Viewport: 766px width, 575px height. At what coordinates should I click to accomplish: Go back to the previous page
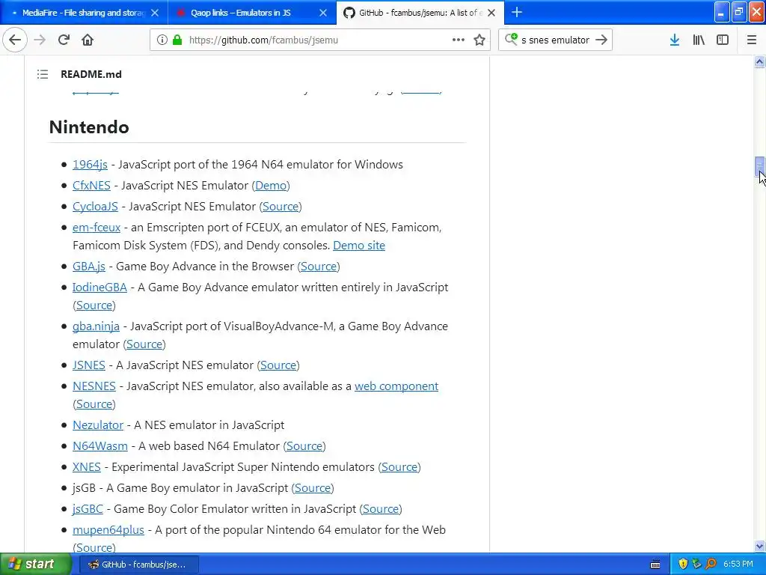tap(15, 40)
